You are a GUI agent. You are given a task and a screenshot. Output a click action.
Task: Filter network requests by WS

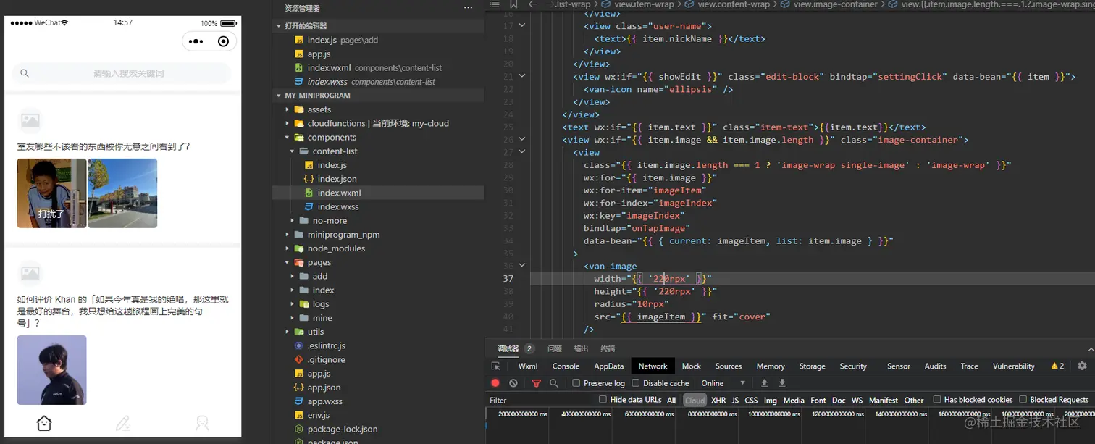coord(857,400)
